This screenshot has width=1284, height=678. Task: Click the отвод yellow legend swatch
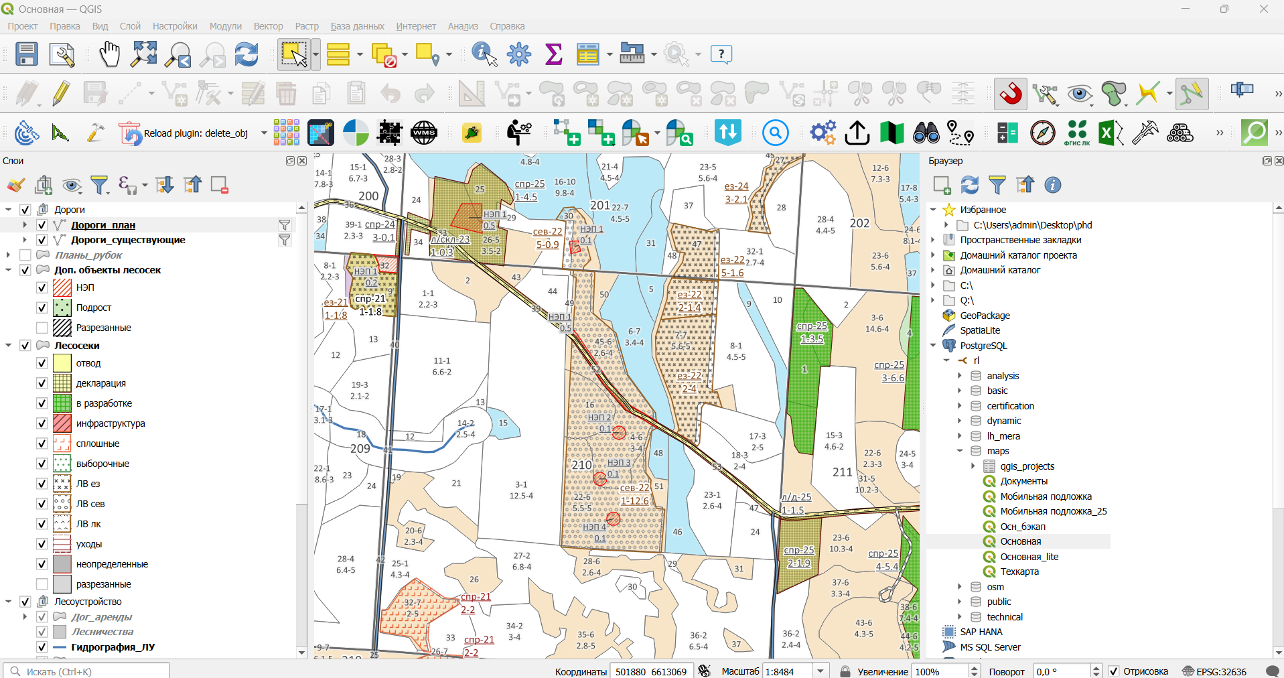(62, 363)
